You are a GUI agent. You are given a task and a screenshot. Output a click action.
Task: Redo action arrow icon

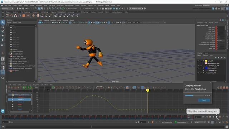click(29, 9)
